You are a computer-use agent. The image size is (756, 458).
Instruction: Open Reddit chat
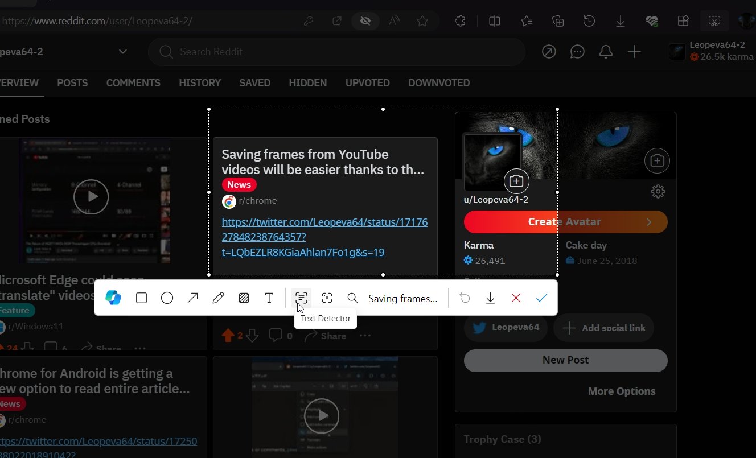[577, 52]
